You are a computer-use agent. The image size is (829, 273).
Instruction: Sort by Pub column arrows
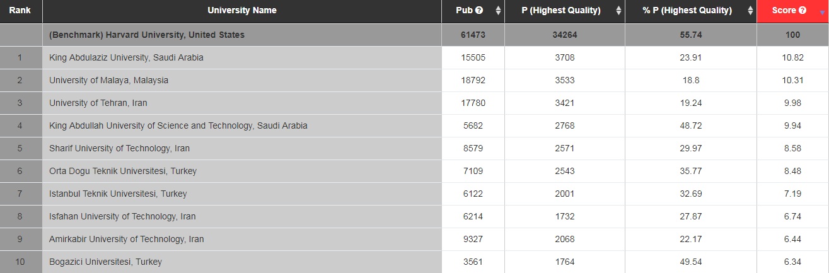tap(498, 11)
